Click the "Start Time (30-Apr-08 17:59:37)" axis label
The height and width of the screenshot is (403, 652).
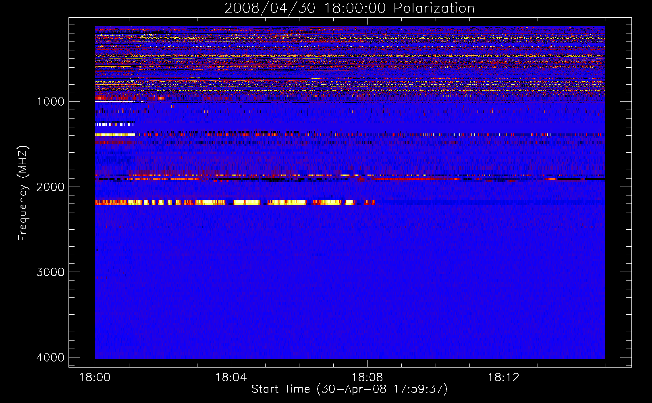click(x=349, y=389)
